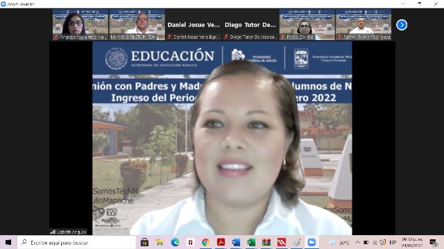Image resolution: width=444 pixels, height=249 pixels.
Task: Open the notification center
Action: [433, 243]
